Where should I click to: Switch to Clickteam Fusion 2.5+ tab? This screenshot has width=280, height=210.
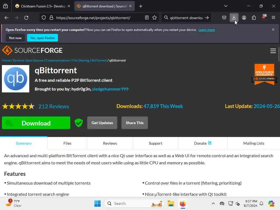click(43, 6)
